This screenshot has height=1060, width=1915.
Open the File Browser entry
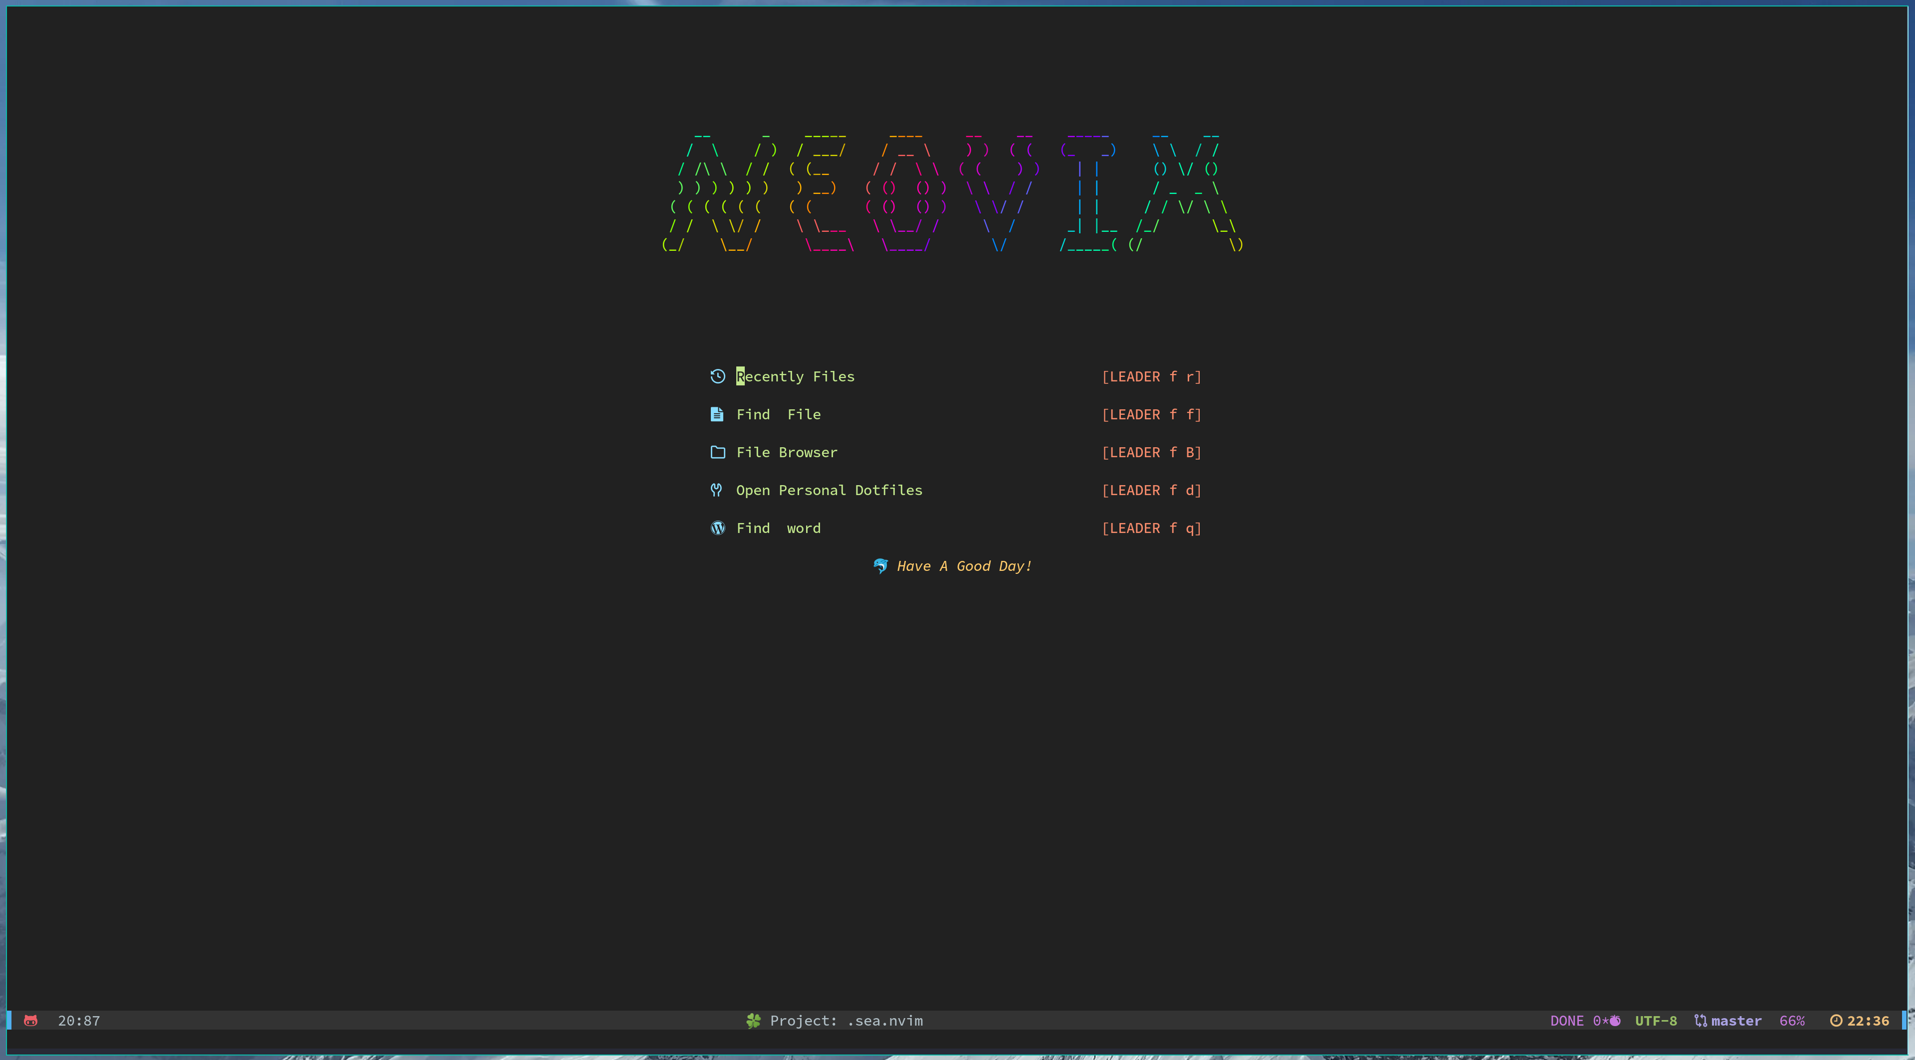787,452
